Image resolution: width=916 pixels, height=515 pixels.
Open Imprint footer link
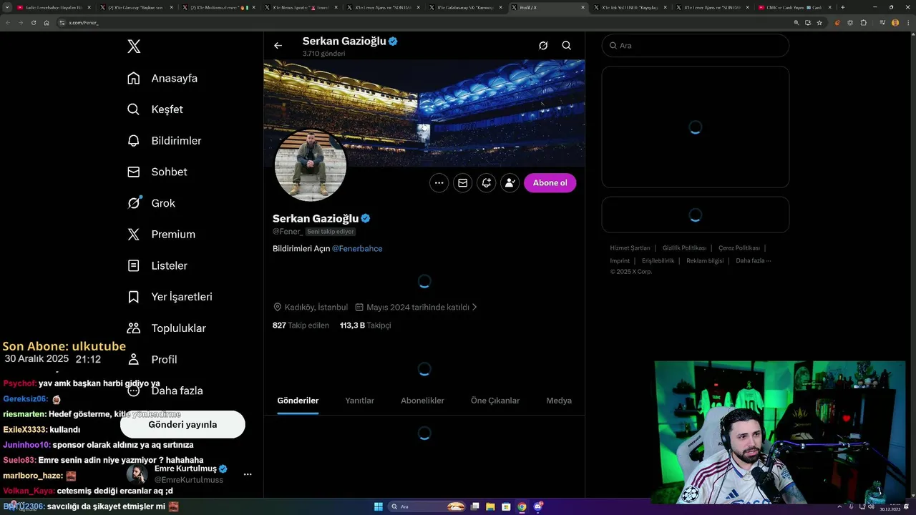click(x=620, y=261)
